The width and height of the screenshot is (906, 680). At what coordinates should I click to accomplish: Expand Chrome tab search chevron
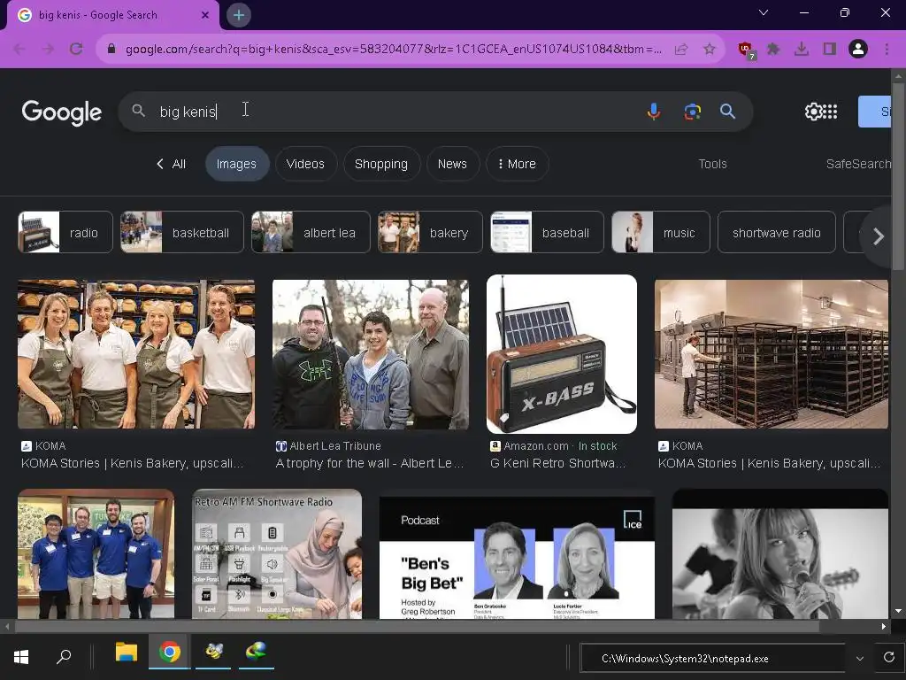coord(764,12)
